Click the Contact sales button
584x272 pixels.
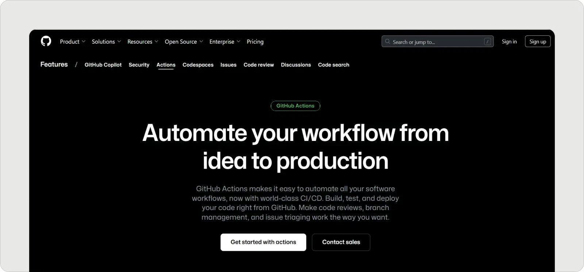click(x=341, y=242)
